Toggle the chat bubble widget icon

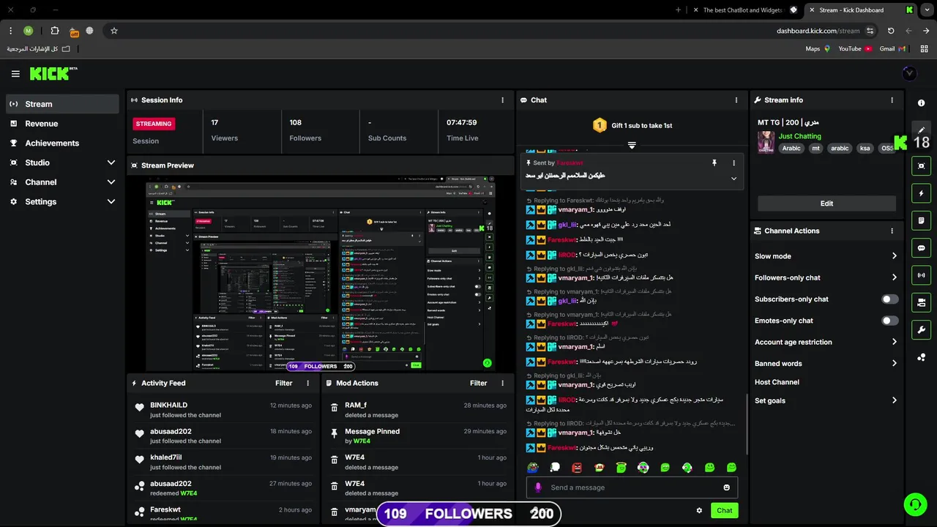click(x=922, y=247)
